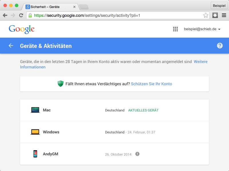Click the Mac laptop icon
This screenshot has height=171, width=229.
tap(35, 110)
